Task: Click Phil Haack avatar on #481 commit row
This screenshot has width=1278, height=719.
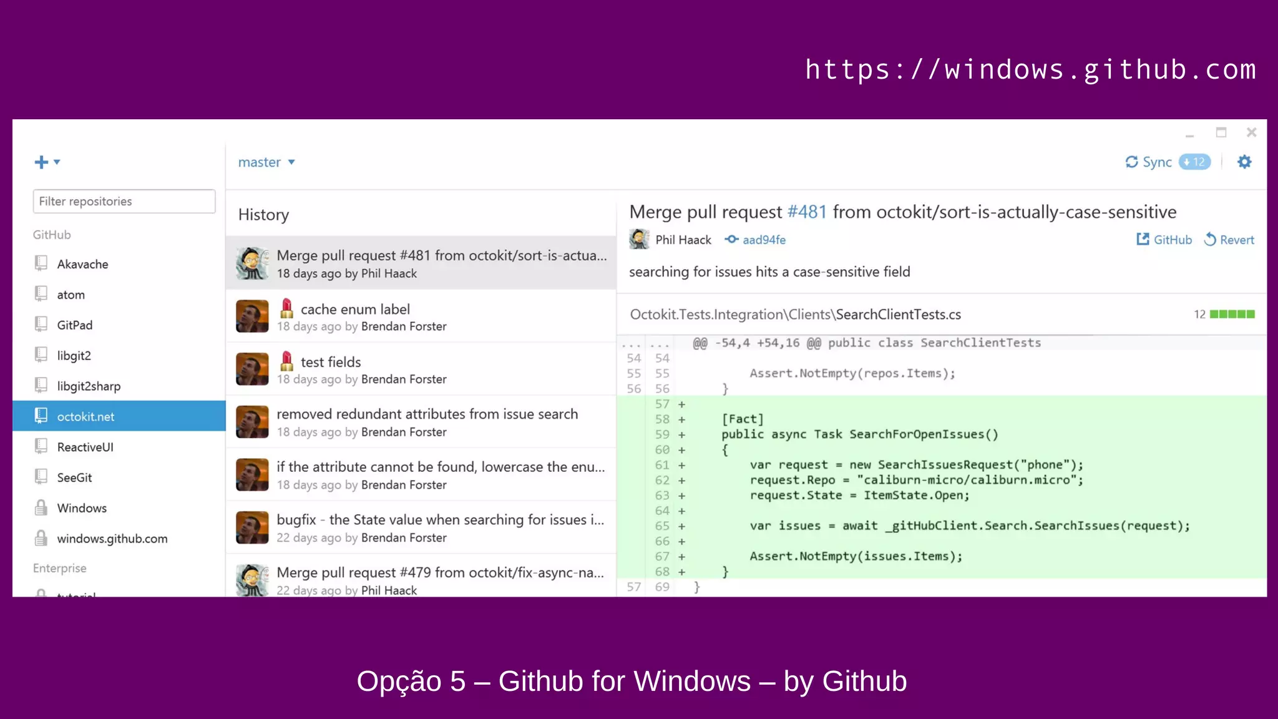Action: (252, 263)
